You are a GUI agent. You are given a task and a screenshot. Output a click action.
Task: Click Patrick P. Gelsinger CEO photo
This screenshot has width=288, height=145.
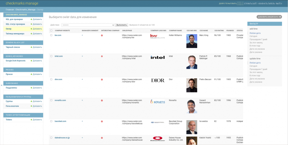click(192, 62)
